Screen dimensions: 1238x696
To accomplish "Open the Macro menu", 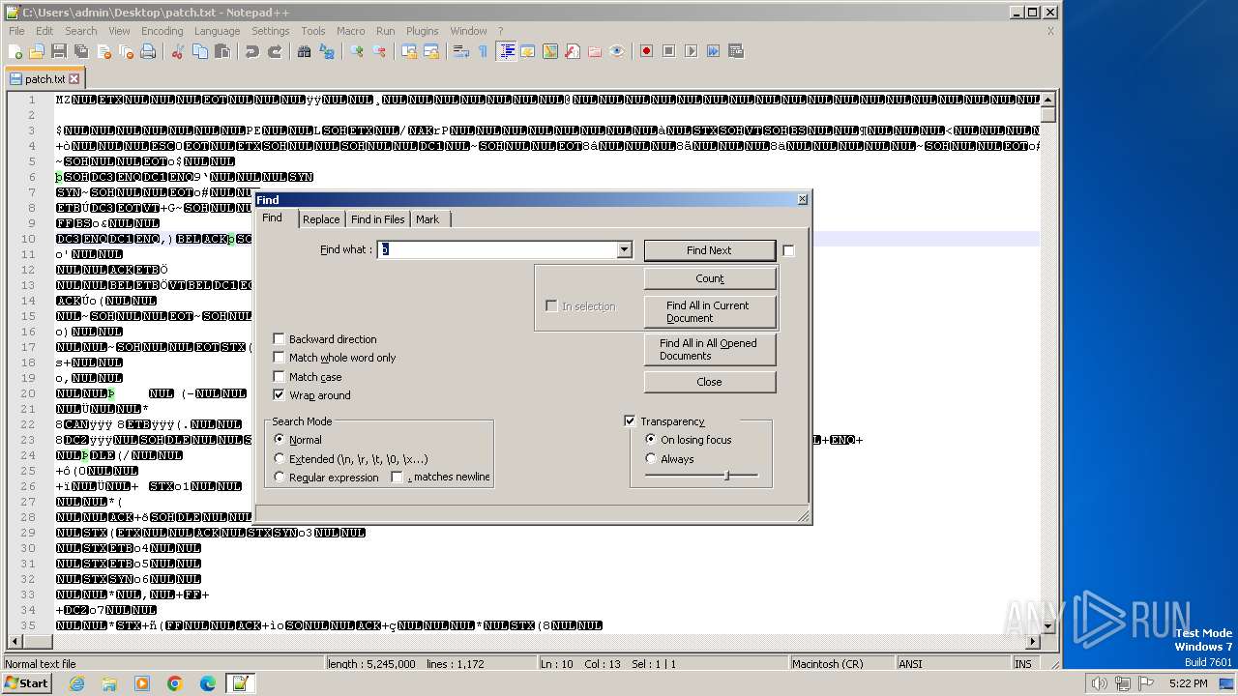I will click(x=350, y=31).
